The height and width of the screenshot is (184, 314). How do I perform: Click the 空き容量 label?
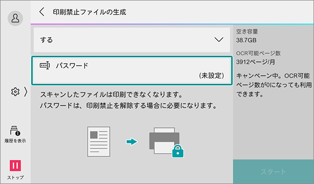click(x=247, y=32)
